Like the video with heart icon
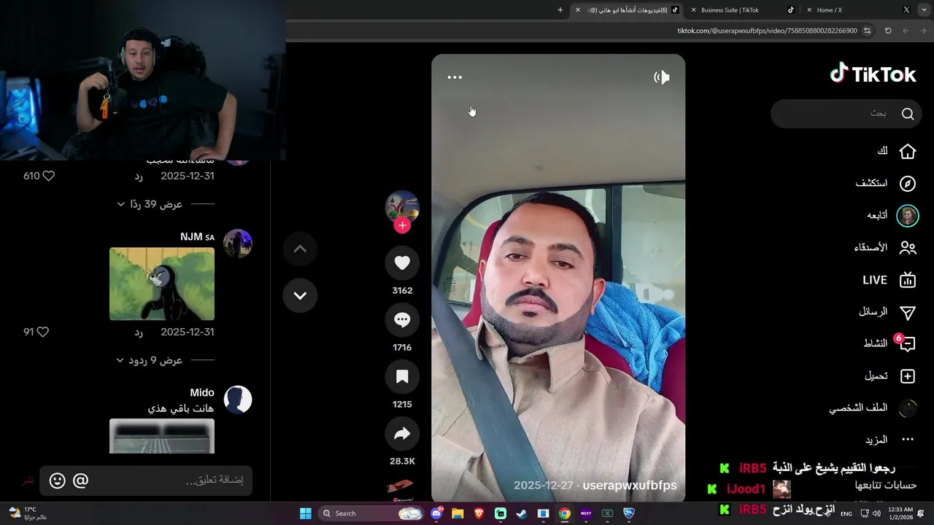This screenshot has width=934, height=525. 402,263
